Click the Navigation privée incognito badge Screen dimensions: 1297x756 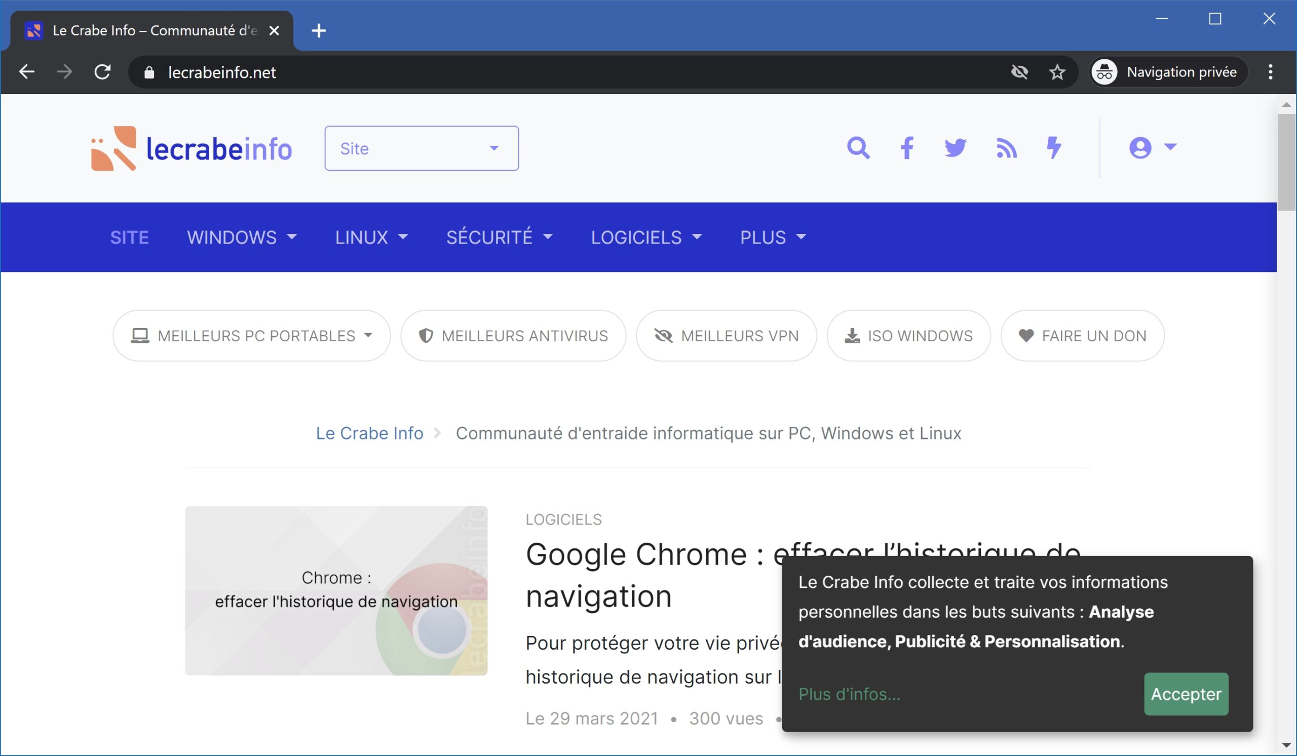1169,72
